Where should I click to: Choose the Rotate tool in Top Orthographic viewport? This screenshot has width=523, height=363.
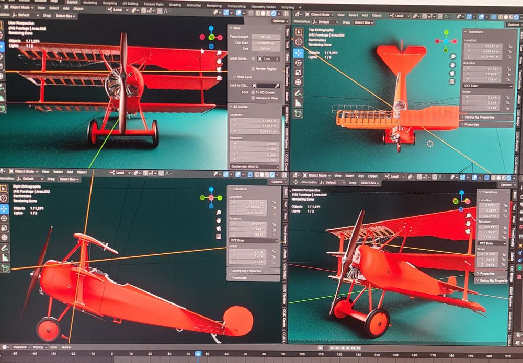pos(298,63)
